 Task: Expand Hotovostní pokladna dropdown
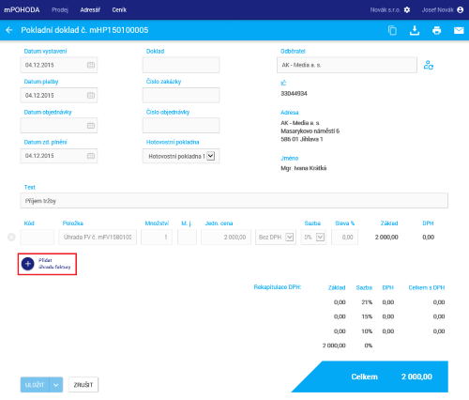tap(211, 156)
